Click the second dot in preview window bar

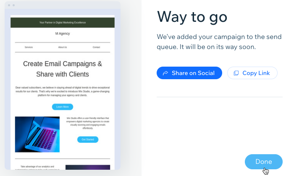pos(14,5)
